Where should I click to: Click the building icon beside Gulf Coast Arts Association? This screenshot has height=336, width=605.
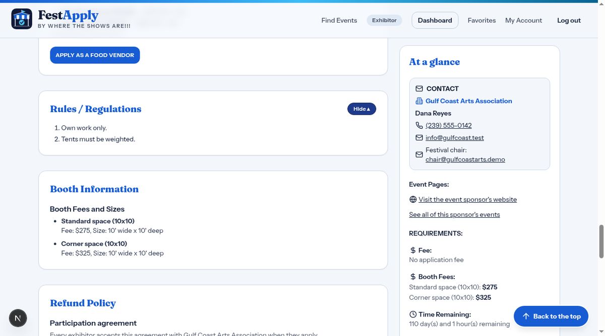tap(419, 101)
